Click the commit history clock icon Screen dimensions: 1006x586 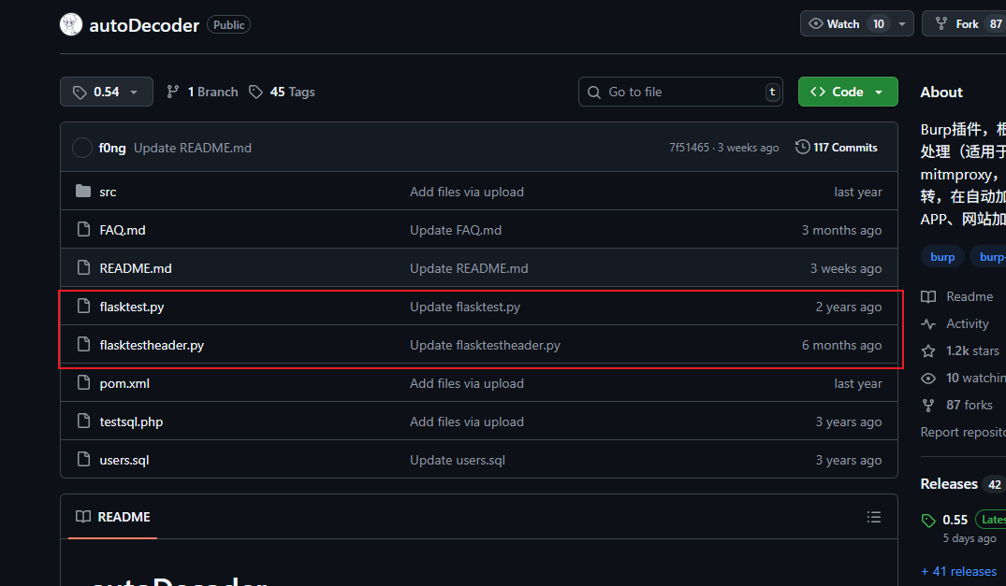(802, 147)
